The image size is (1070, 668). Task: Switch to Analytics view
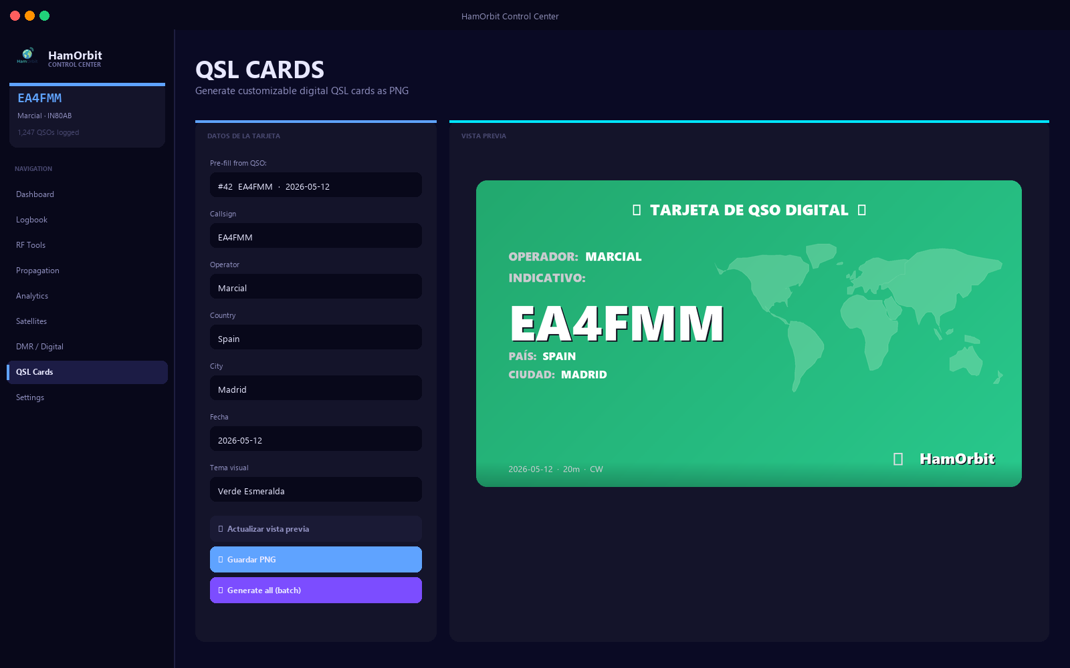click(x=87, y=296)
